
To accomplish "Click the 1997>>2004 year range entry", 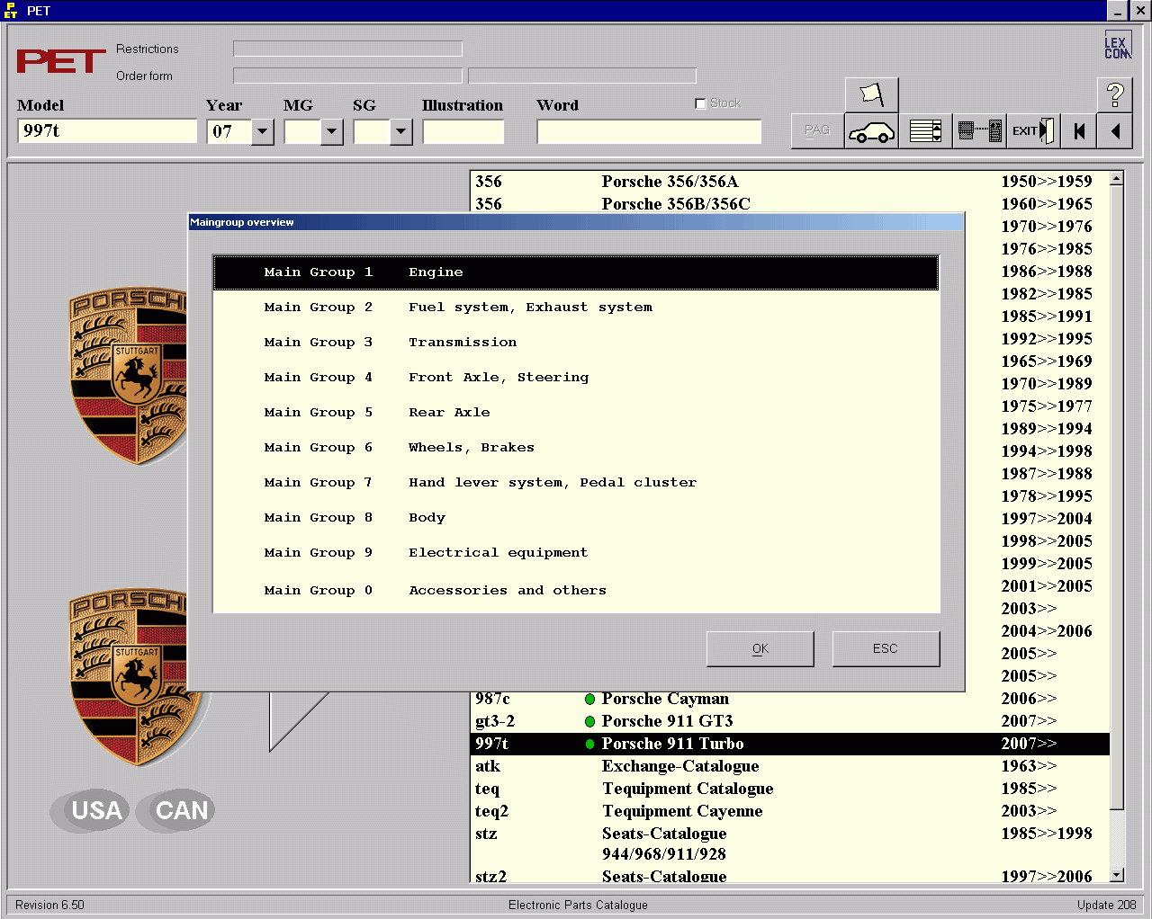I will pos(1046,519).
